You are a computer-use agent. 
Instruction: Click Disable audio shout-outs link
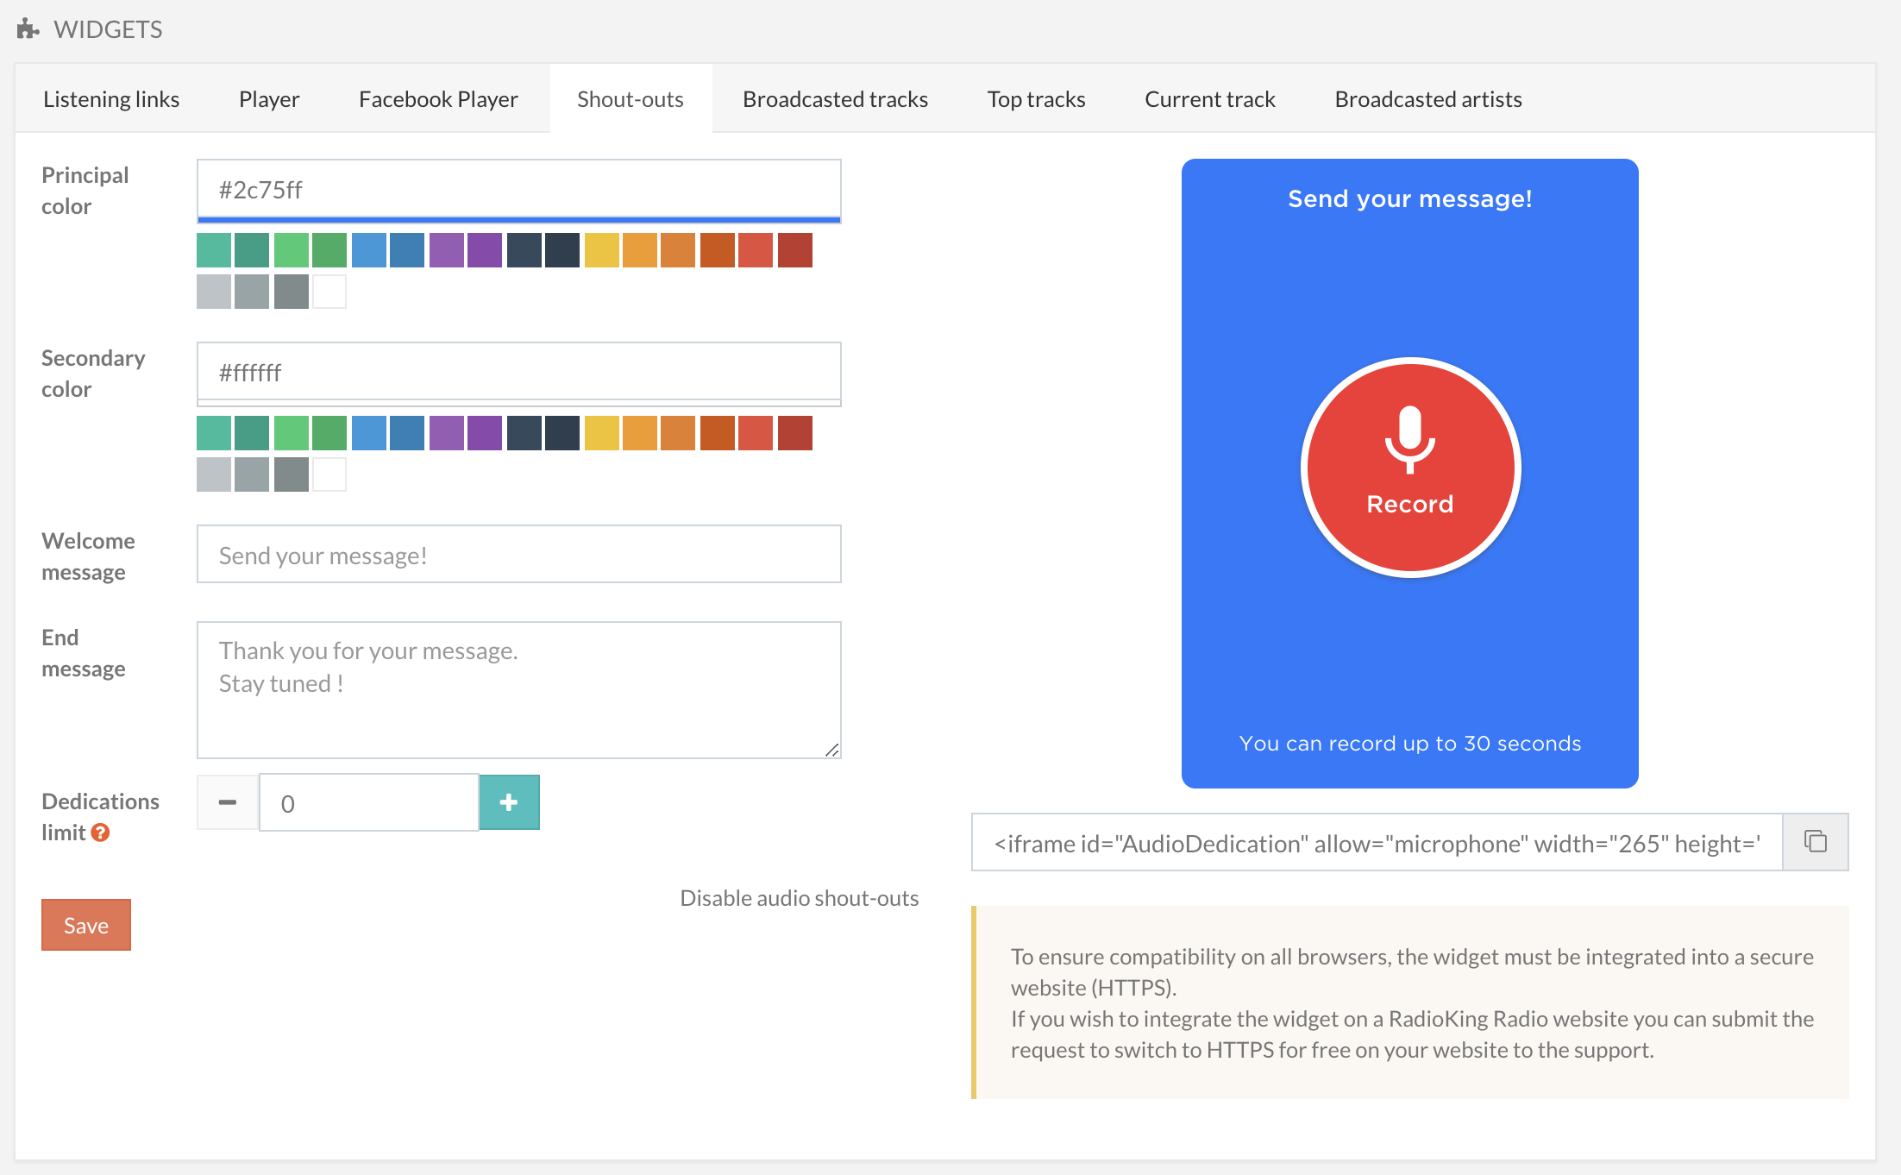click(x=799, y=898)
